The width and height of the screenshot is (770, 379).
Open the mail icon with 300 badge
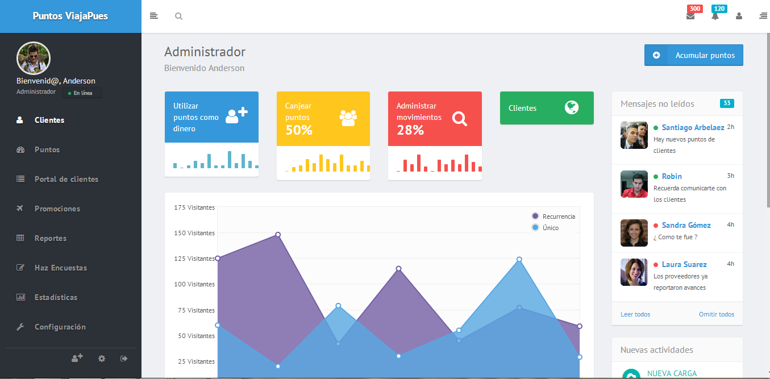(690, 16)
